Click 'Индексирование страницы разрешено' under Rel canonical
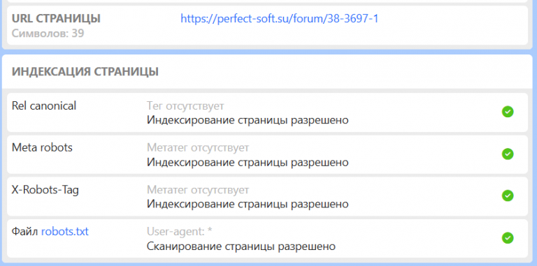537x266 pixels. (x=248, y=120)
